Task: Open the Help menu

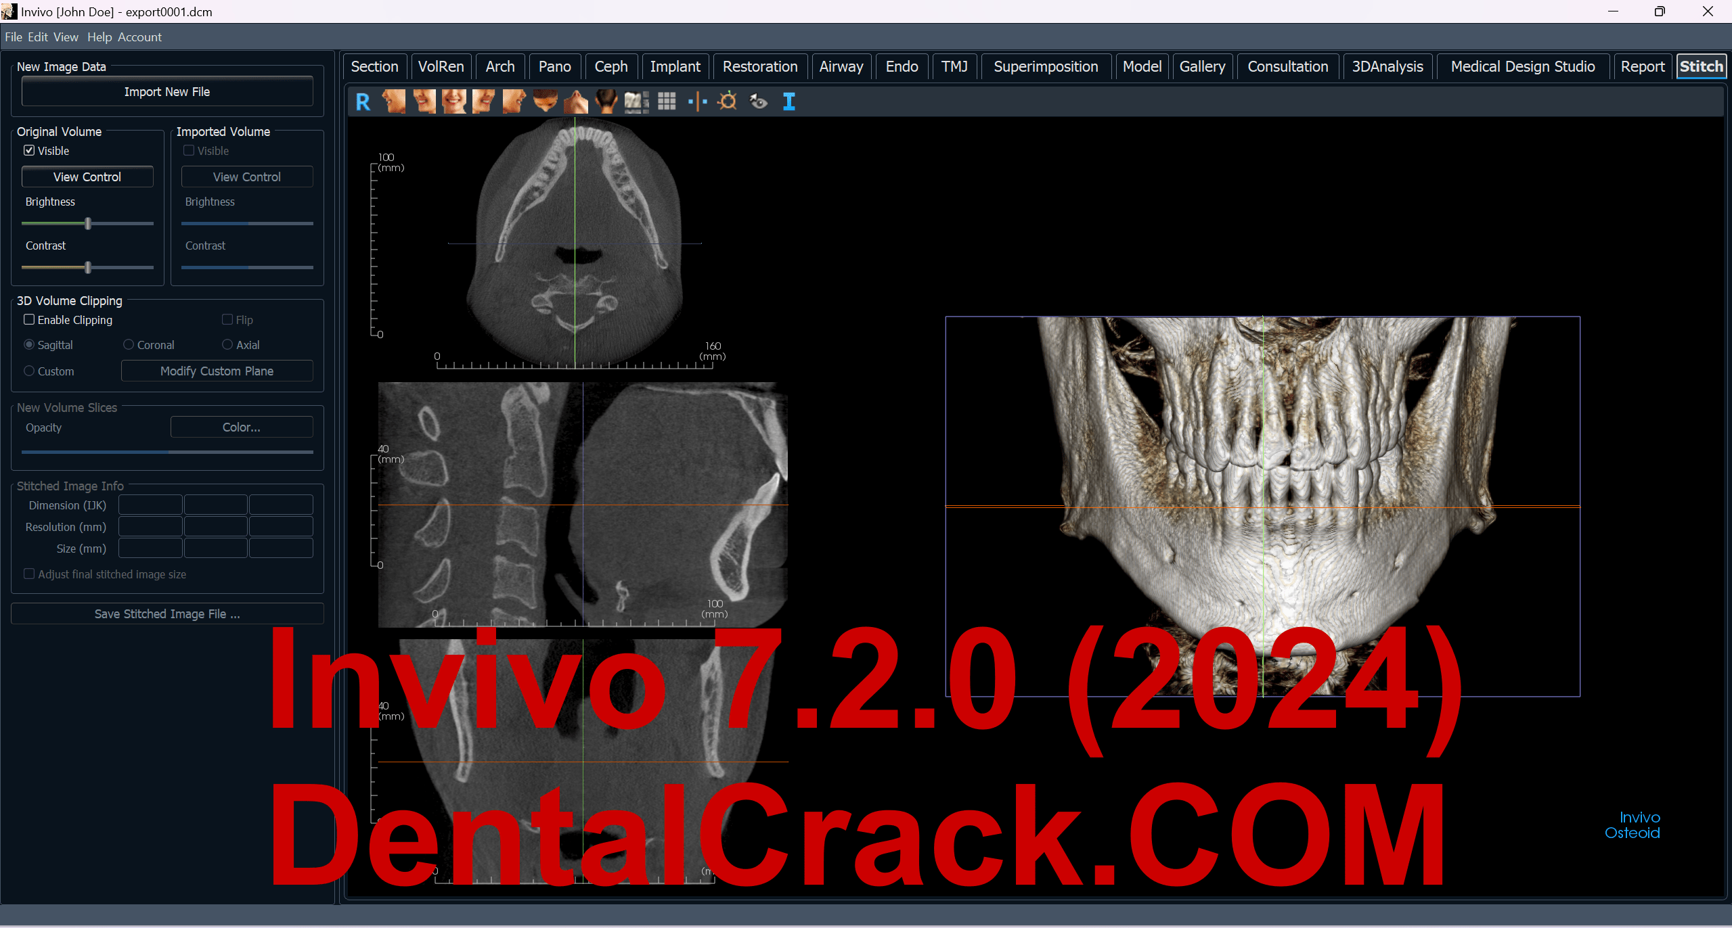Action: (99, 37)
